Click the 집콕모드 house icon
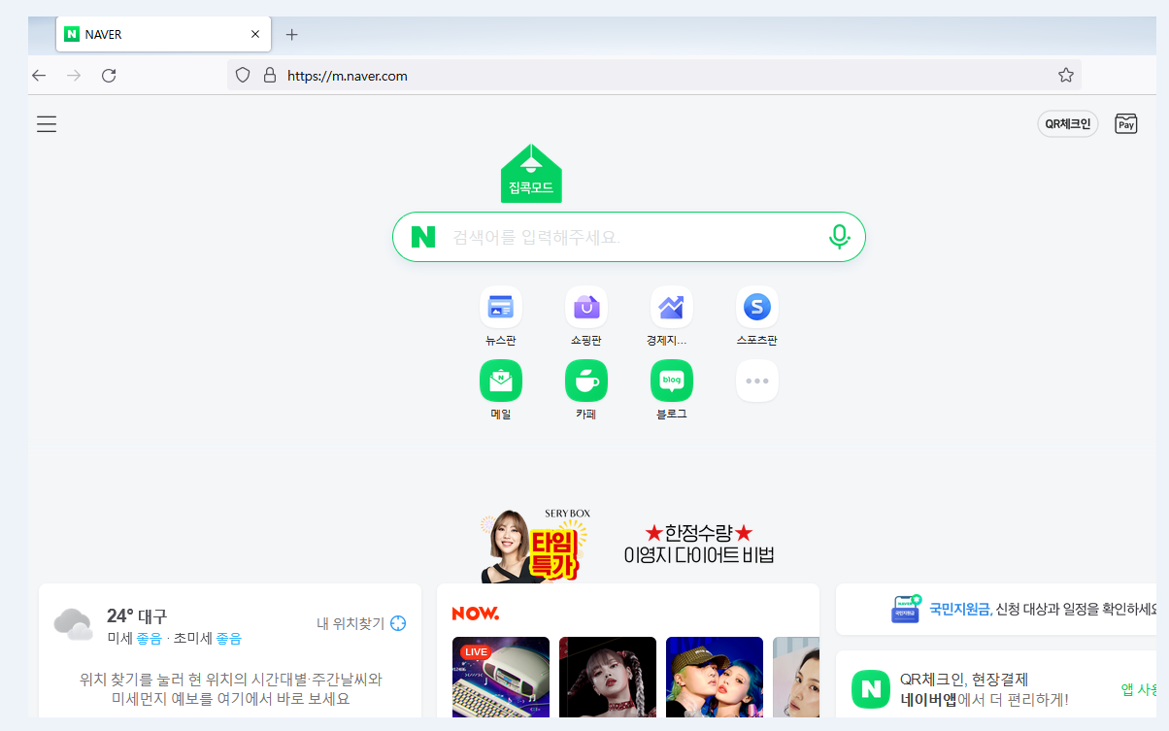Screen dimensions: 1169x731 pos(531,173)
